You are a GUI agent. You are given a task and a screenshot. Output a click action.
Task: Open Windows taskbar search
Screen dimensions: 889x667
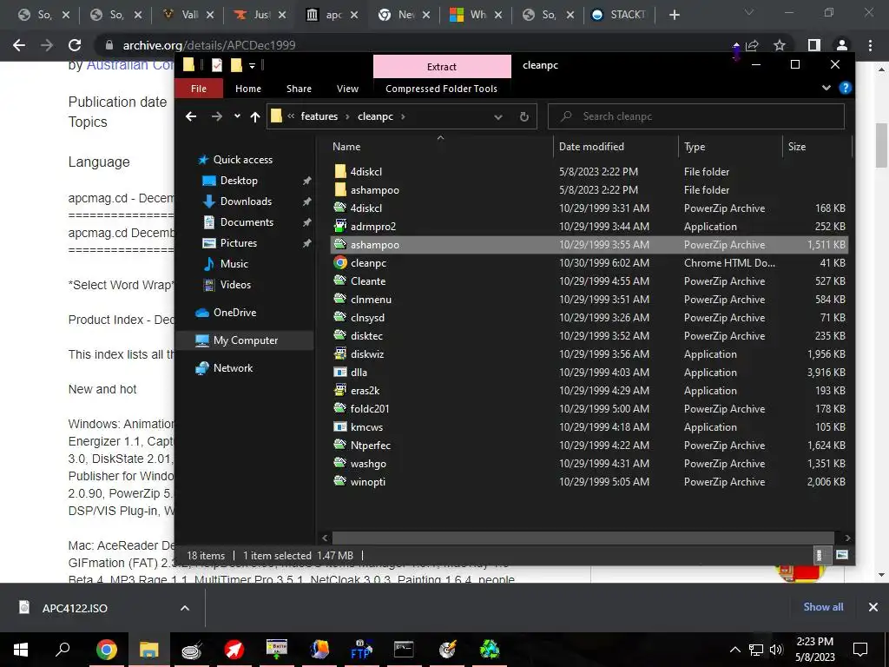63,650
